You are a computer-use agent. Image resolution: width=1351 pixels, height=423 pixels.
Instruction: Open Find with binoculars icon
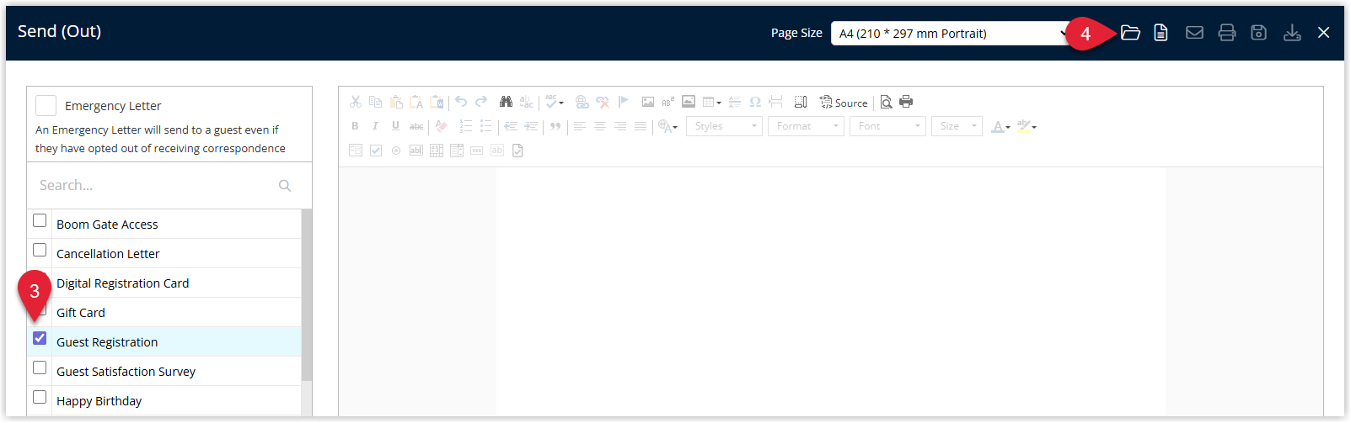pos(506,102)
